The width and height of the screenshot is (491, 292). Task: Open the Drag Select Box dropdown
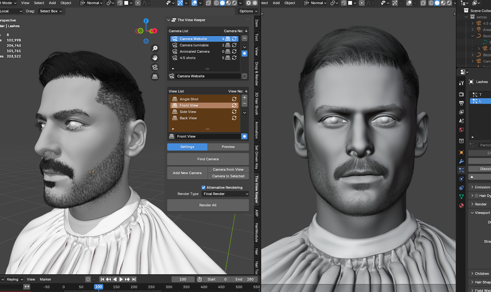[51, 11]
